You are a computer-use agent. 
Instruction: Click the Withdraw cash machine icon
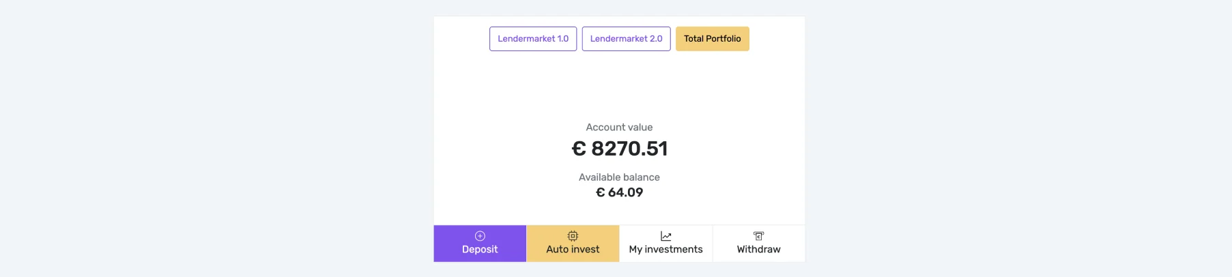[758, 236]
